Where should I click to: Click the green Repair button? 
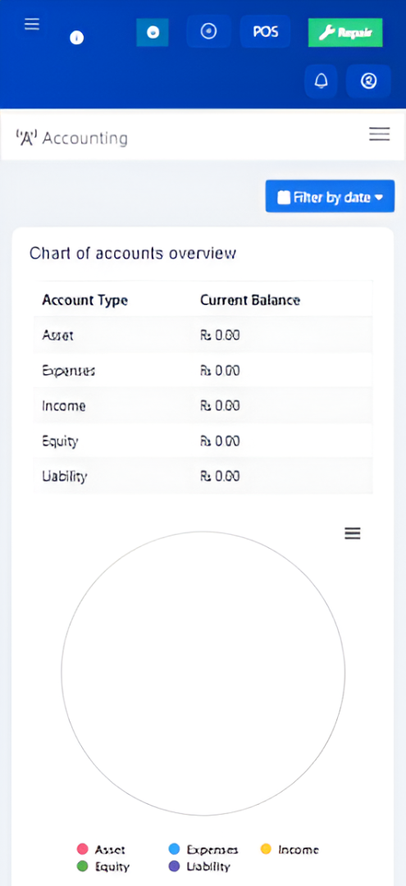point(345,33)
